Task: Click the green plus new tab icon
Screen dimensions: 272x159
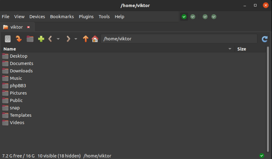Action: pos(41,39)
